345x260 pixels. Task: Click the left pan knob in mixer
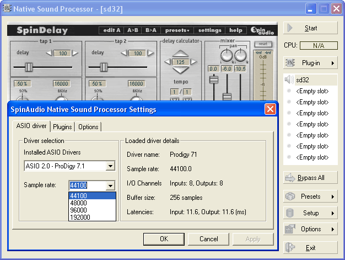(227, 55)
